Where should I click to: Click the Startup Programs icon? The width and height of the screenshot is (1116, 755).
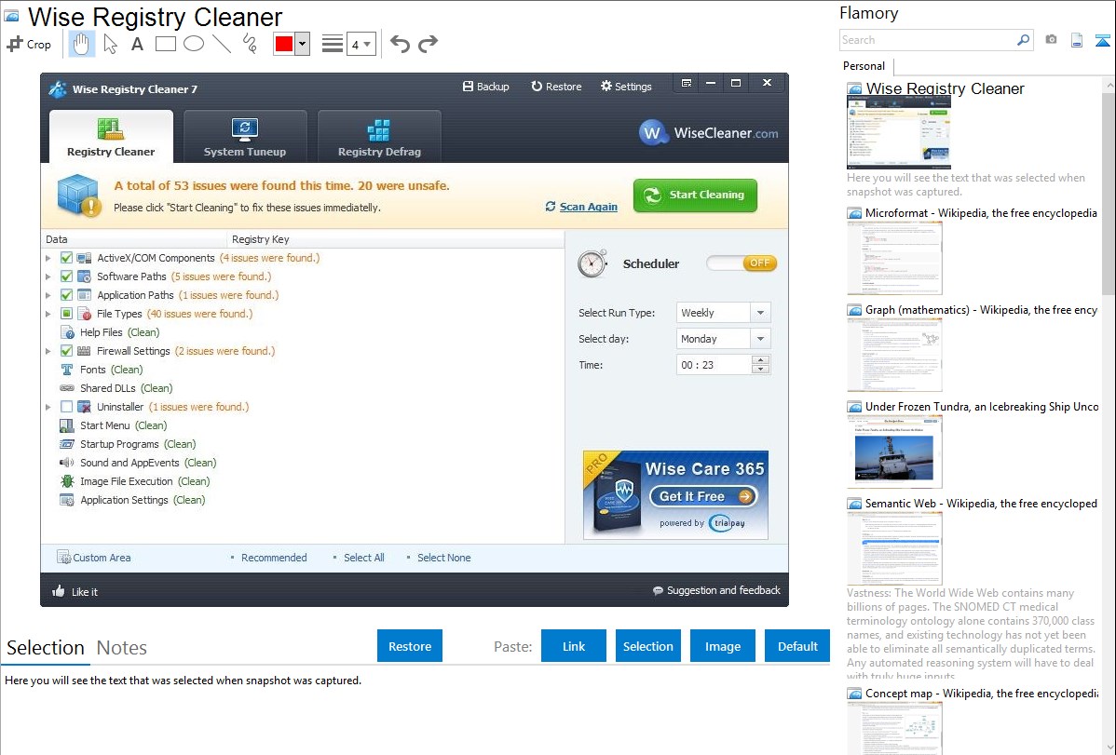pyautogui.click(x=67, y=444)
